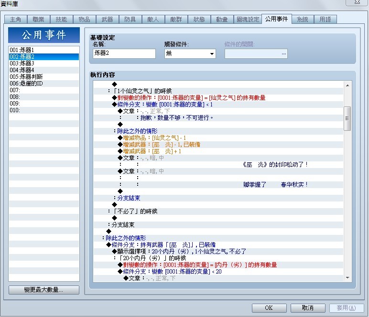Screen dimensions: 369x317
Task: Select the 卿掌握了 春华秋实 line
Action: (x=218, y=185)
